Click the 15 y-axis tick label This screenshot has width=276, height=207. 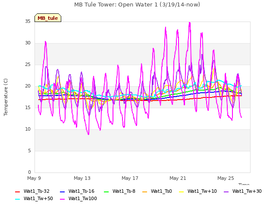click(28, 107)
